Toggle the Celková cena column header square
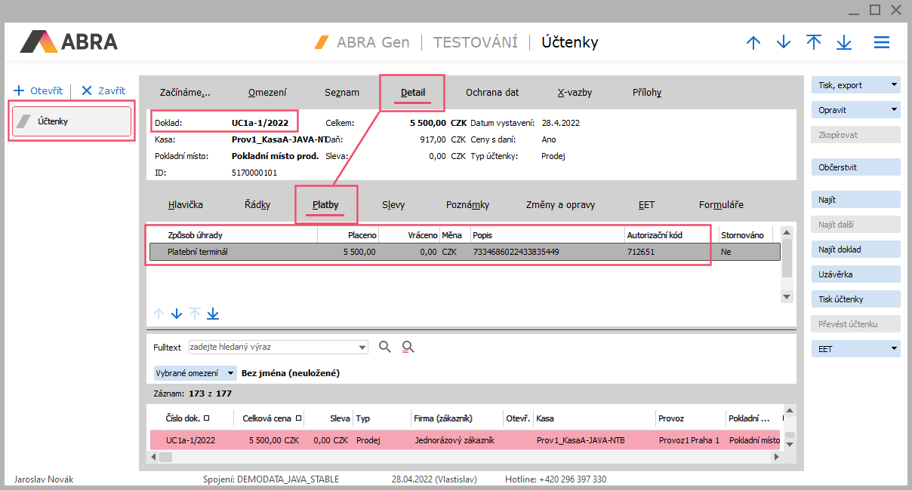The height and width of the screenshot is (490, 912). click(299, 418)
